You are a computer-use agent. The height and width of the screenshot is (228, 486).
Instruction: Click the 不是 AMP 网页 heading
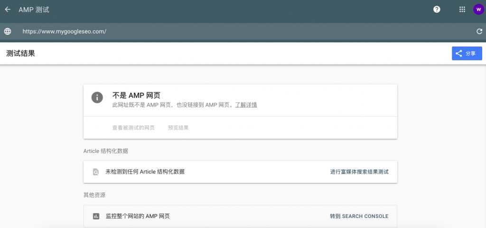click(x=136, y=95)
